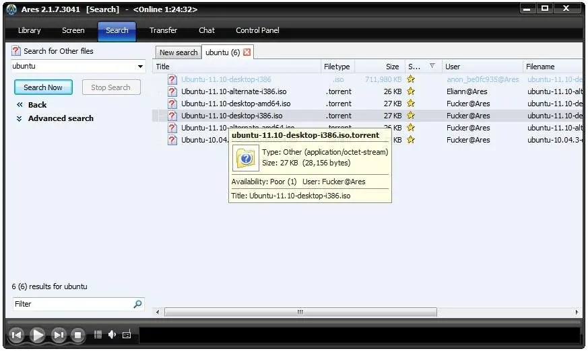Go to the Chat tab
Viewport: 588px width, 351px height.
coord(207,30)
